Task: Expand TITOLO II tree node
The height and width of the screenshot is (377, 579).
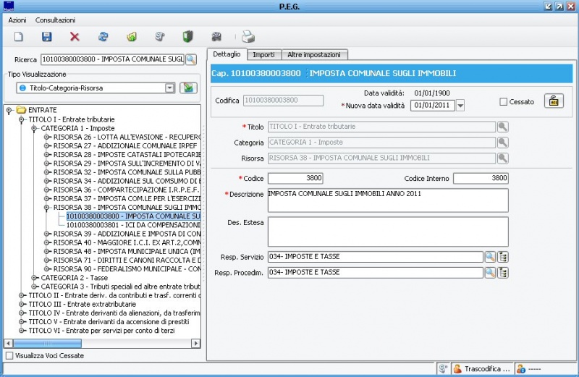Action: point(22,296)
